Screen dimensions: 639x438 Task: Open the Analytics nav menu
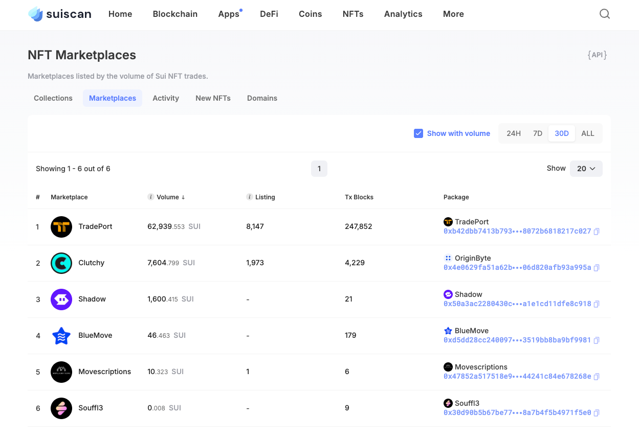(403, 14)
